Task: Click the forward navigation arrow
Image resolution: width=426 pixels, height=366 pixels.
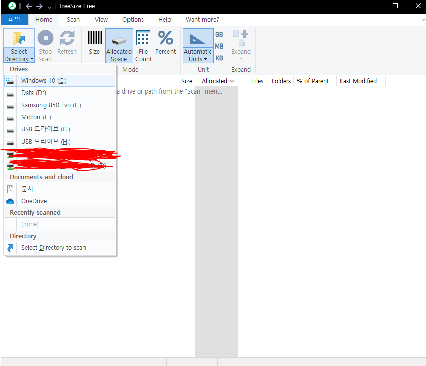Action: [x=39, y=6]
